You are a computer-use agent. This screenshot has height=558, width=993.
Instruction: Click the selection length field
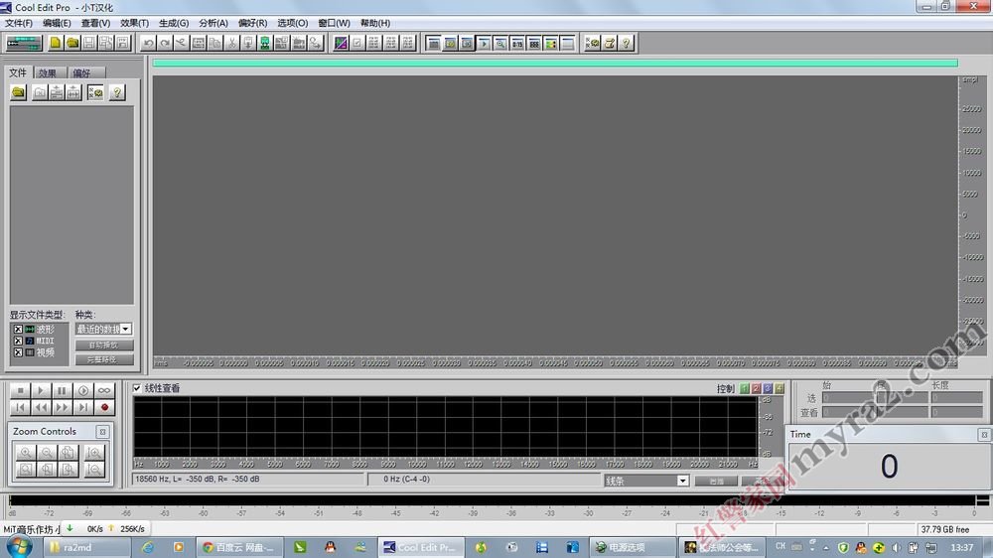[955, 398]
